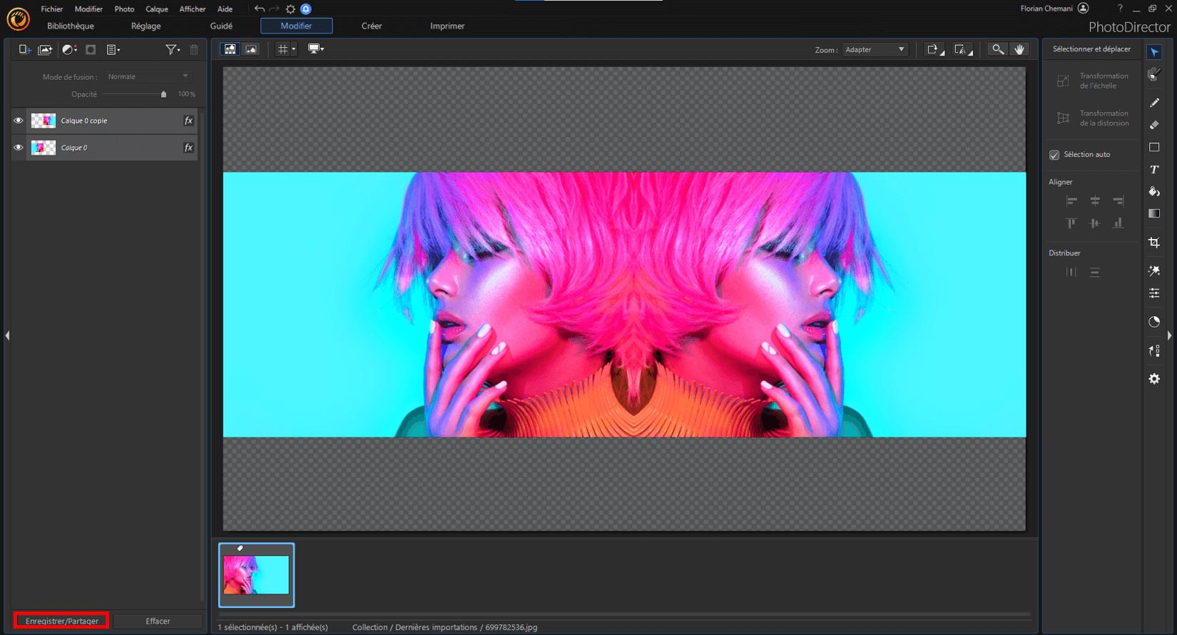Open the history steps icon
The image size is (1177, 635).
1154,350
